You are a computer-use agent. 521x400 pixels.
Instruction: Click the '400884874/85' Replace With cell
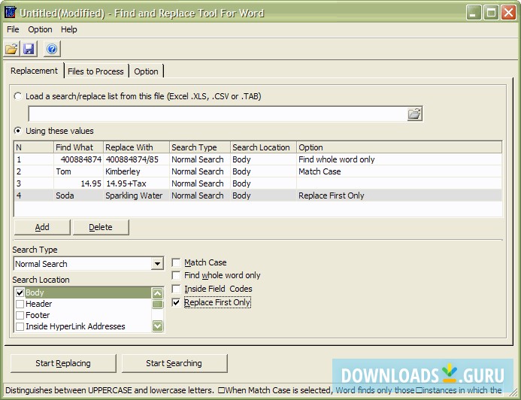click(137, 159)
